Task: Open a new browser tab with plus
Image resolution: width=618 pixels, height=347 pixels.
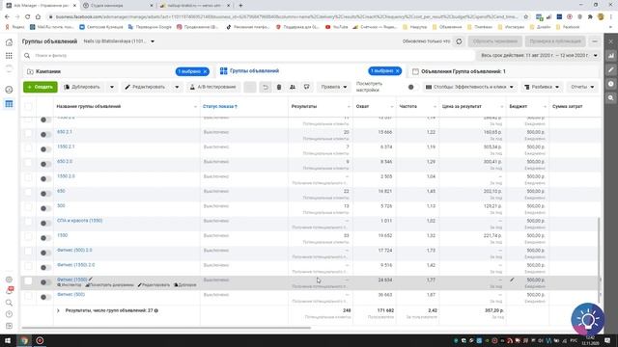Action: [x=240, y=6]
